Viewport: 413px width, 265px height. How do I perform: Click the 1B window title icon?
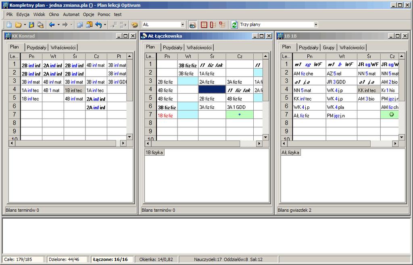(x=280, y=36)
